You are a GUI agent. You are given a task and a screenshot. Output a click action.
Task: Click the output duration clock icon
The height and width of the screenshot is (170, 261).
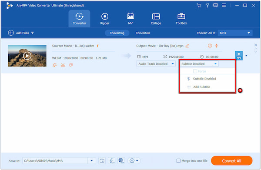[202, 57]
